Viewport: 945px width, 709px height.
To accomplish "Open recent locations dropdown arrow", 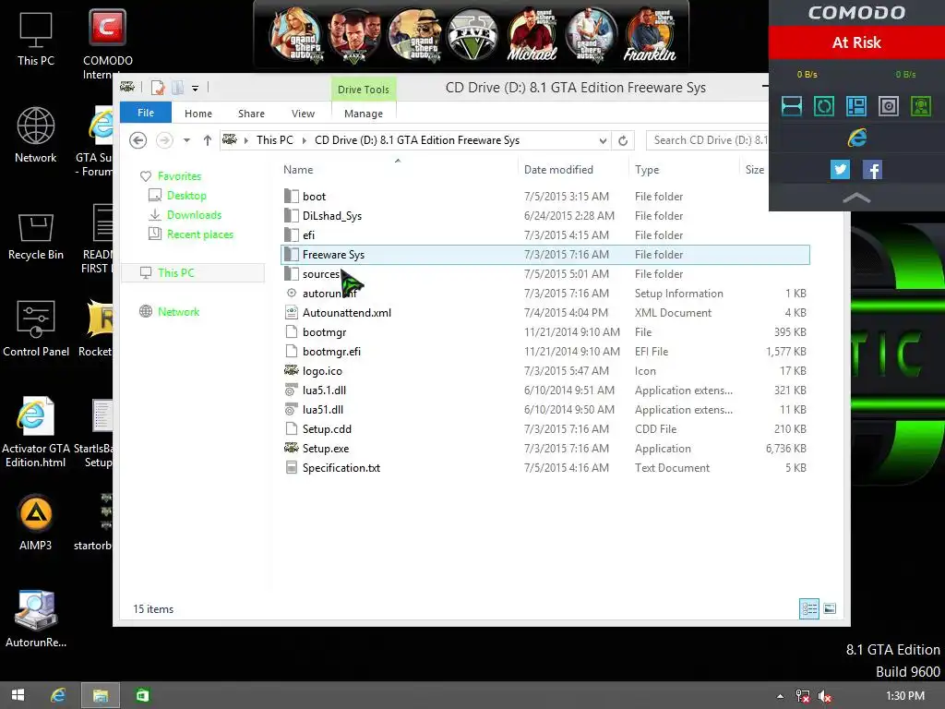I will coord(186,140).
